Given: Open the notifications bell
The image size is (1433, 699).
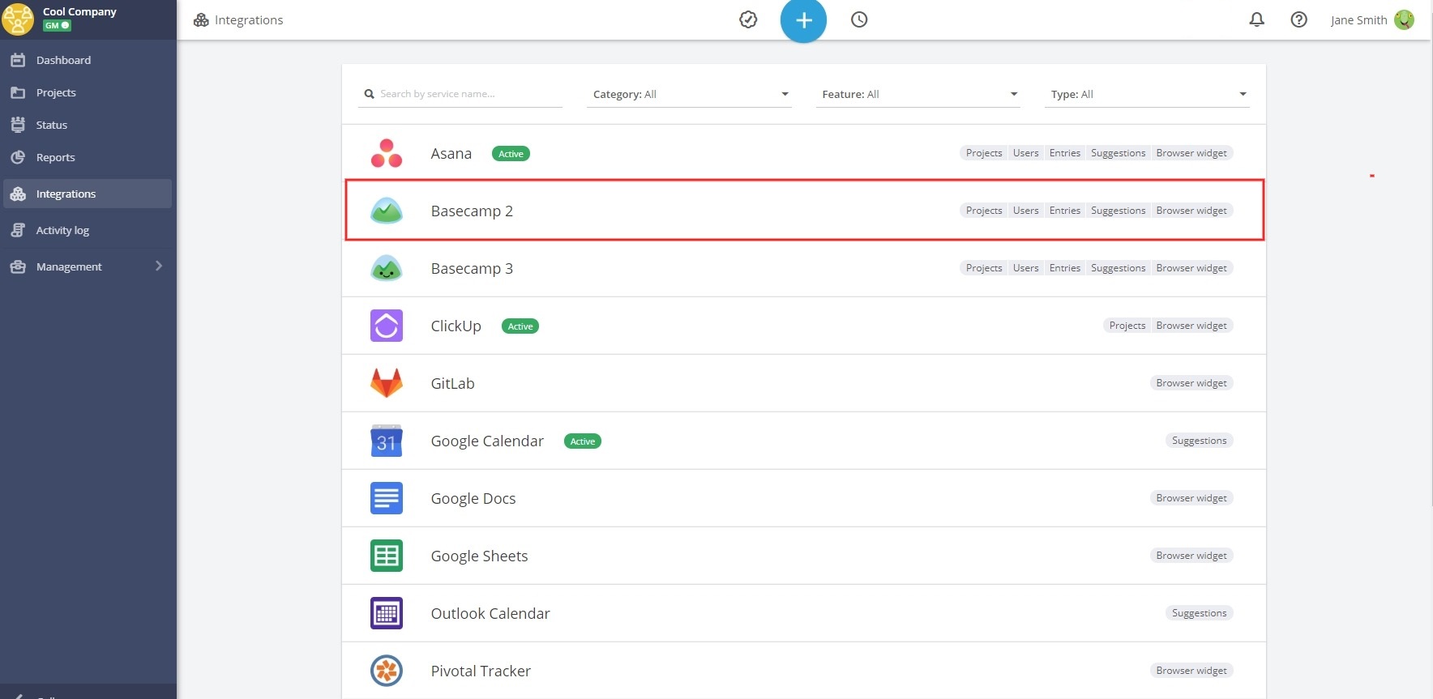Looking at the screenshot, I should (x=1256, y=19).
